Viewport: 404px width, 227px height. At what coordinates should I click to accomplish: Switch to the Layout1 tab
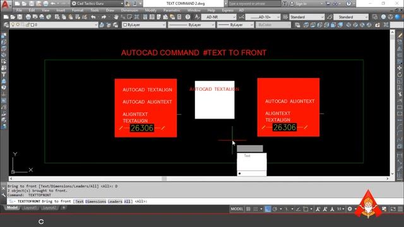pyautogui.click(x=30, y=207)
